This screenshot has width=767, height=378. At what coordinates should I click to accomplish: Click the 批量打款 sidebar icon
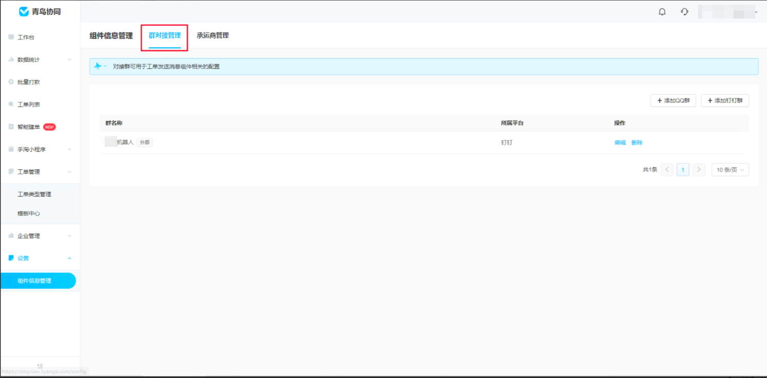(11, 82)
